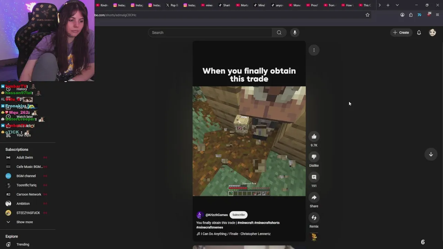Open the list all tabs dropdown
This screenshot has width=443, height=249.
[x=397, y=5]
